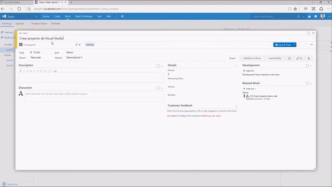The height and width of the screenshot is (187, 332).
Task: Open Home in top navigation
Action: click(46, 16)
